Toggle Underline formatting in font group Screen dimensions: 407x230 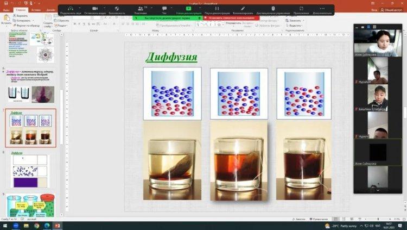84,24
